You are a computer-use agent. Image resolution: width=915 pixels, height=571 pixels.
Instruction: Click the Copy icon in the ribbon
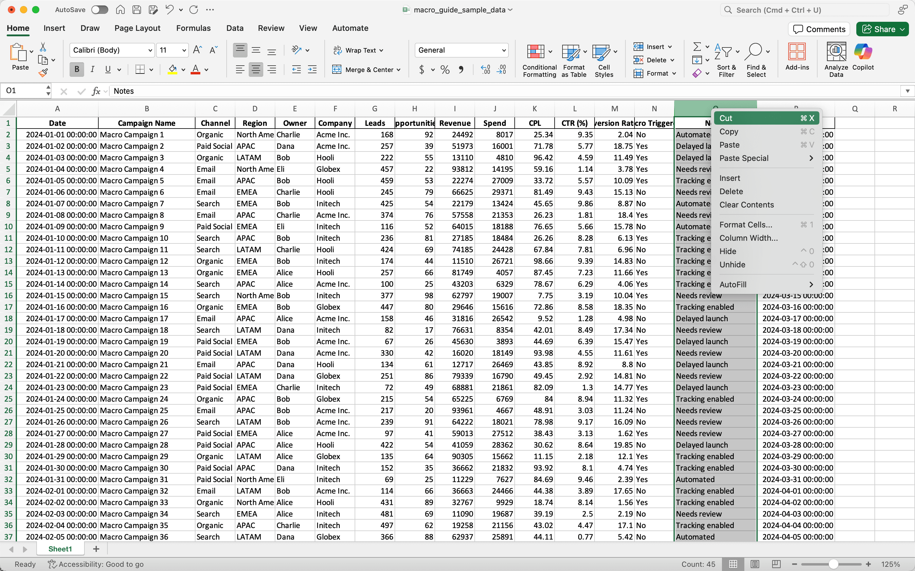[43, 60]
